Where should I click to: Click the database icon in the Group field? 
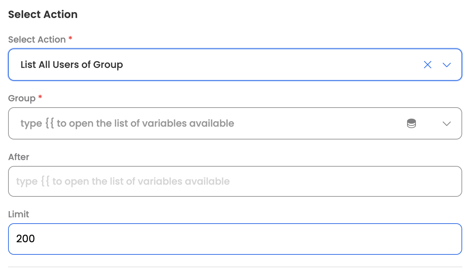[x=411, y=123]
